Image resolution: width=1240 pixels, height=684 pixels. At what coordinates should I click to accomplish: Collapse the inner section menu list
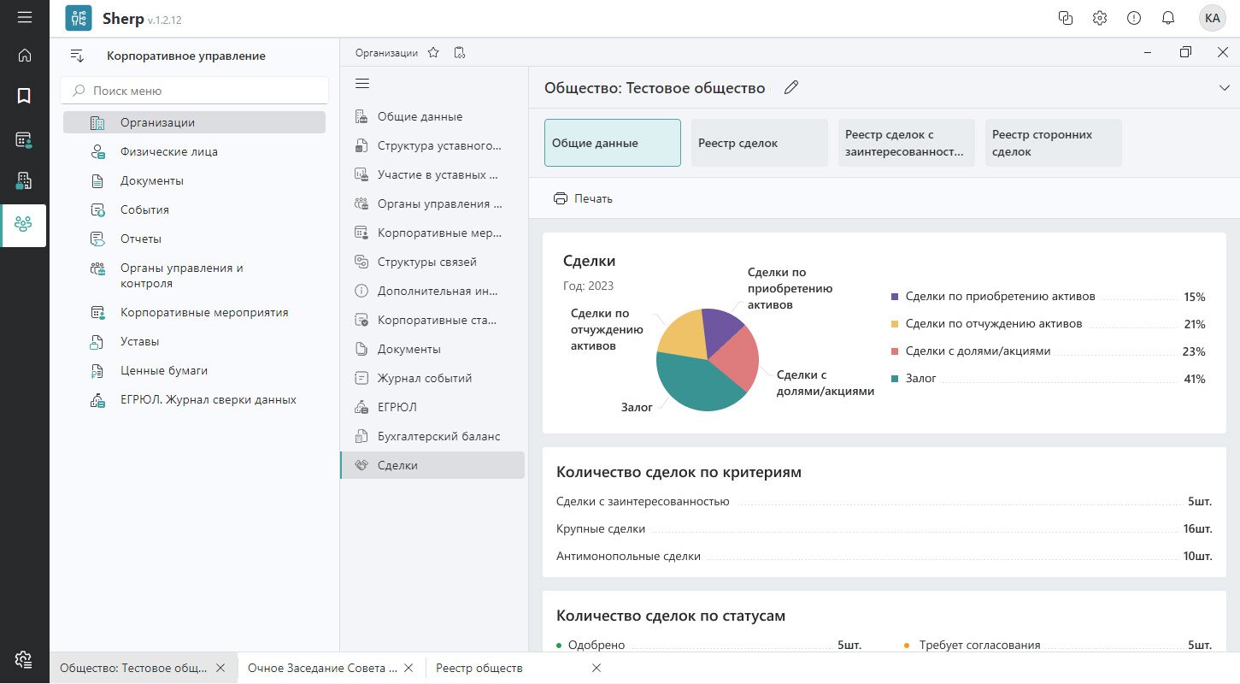pyautogui.click(x=362, y=83)
